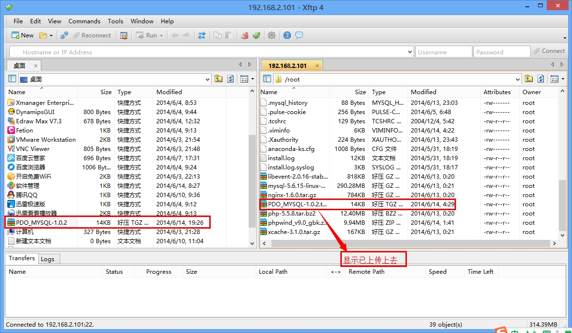
Task: Open the Edit menu
Action: click(x=35, y=21)
